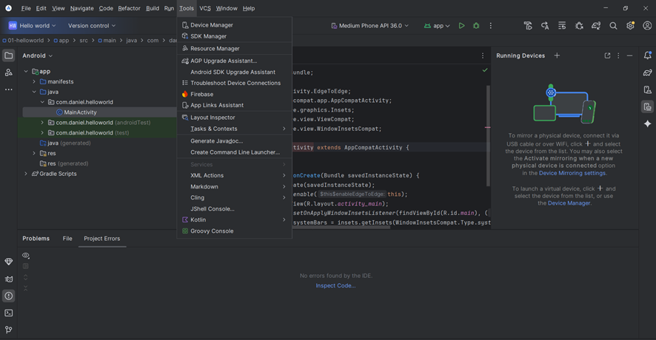Viewport: 656px width, 340px height.
Task: Open the Notifications bell panel
Action: click(x=647, y=55)
